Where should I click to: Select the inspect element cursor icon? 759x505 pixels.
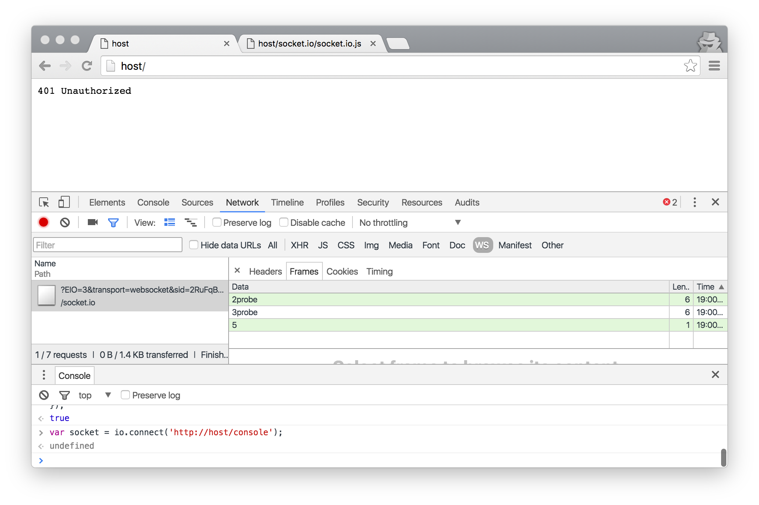44,202
